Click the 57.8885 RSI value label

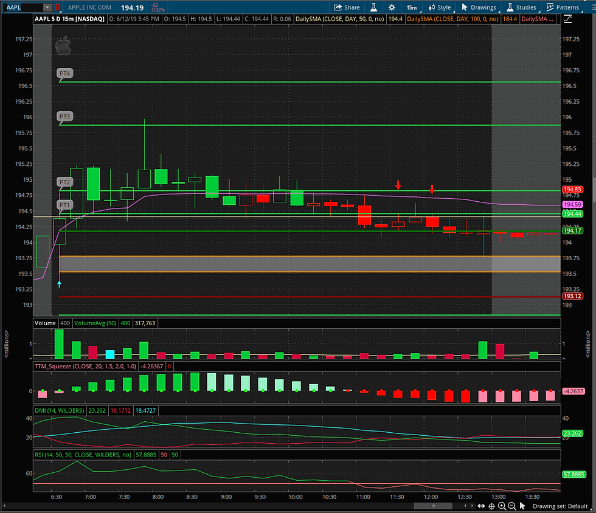pyautogui.click(x=574, y=474)
